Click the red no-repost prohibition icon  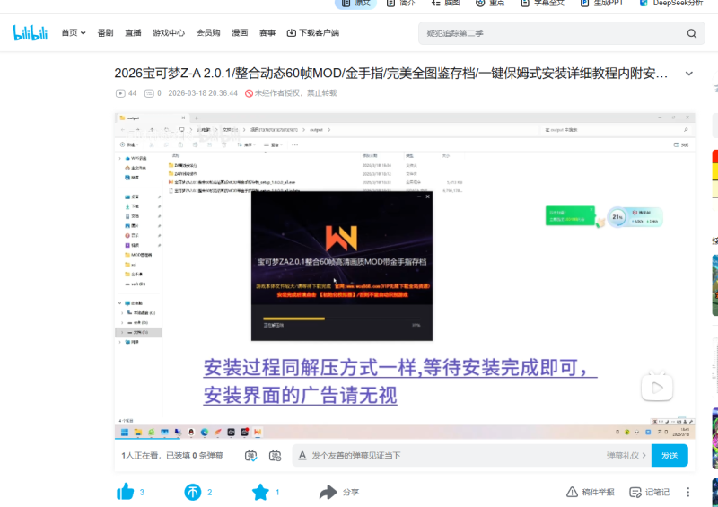point(250,93)
